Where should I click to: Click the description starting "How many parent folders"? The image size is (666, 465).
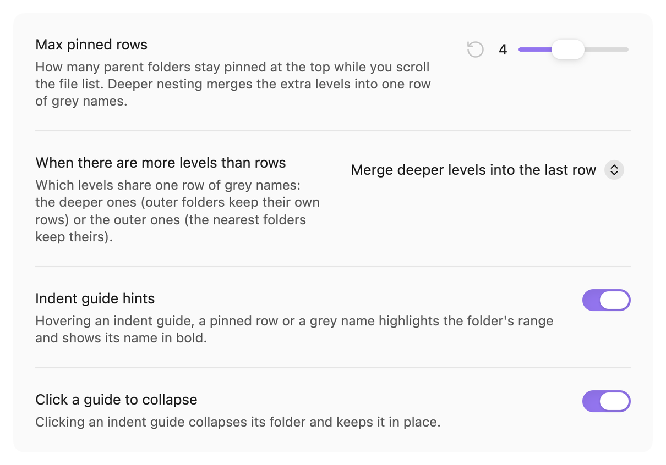pyautogui.click(x=233, y=84)
